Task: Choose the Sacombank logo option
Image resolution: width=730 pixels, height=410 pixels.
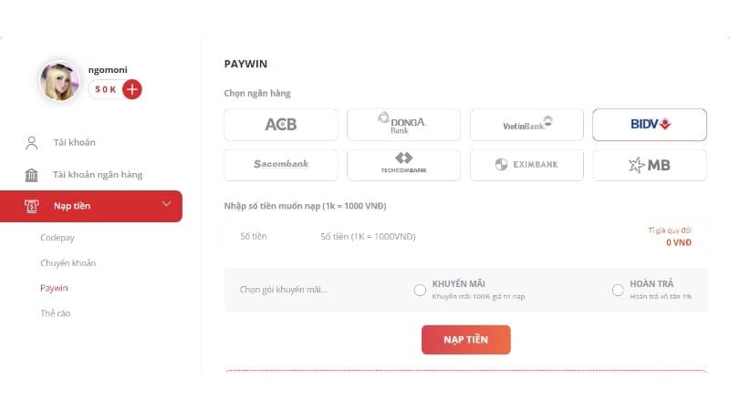Action: pyautogui.click(x=280, y=165)
